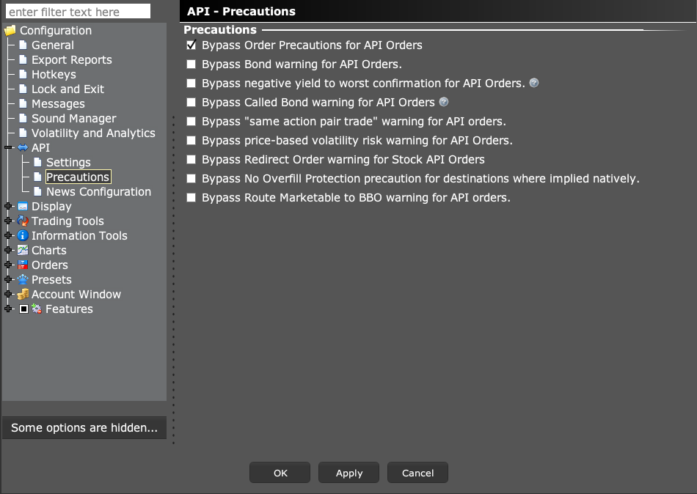Click Some options are hidden button
The height and width of the screenshot is (494, 697).
84,427
